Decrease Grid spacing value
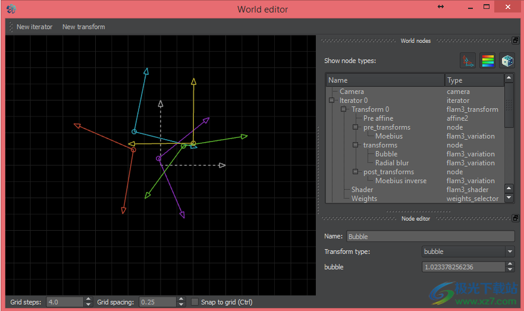 [181, 304]
